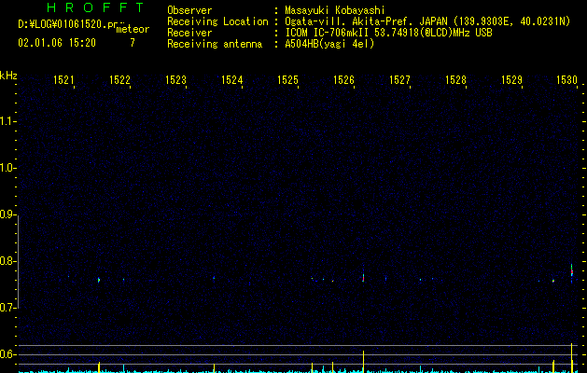
Task: Click the 1524 time axis label
Action: tap(231, 79)
